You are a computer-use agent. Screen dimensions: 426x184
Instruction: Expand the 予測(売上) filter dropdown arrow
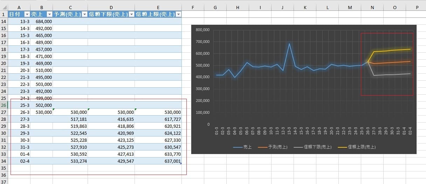84,14
